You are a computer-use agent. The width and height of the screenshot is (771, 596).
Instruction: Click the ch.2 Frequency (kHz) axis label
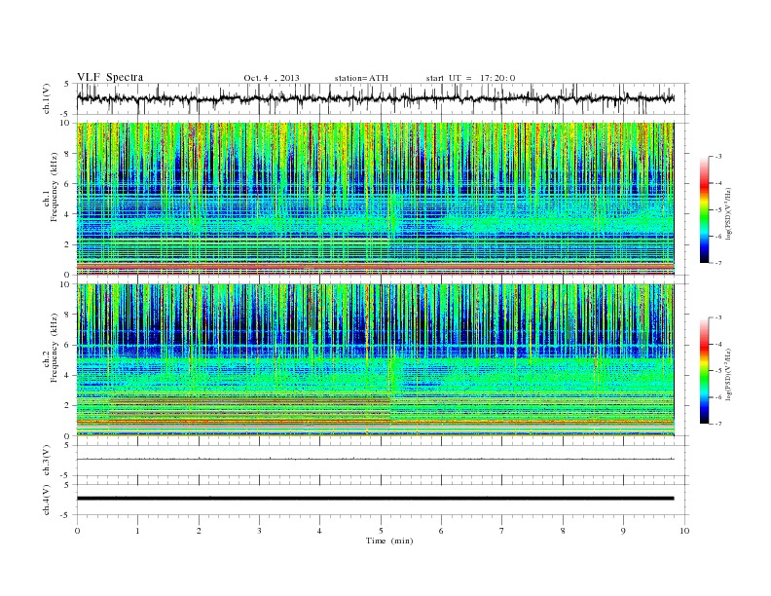[x=51, y=347]
